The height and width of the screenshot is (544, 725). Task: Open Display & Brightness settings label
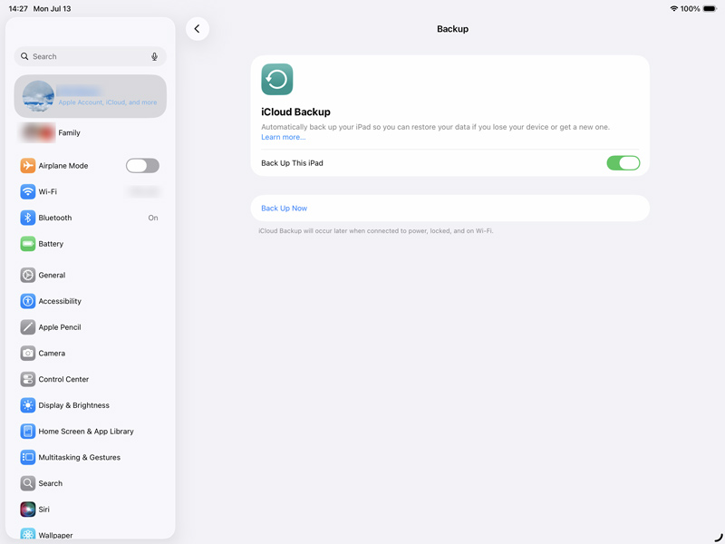pos(74,405)
